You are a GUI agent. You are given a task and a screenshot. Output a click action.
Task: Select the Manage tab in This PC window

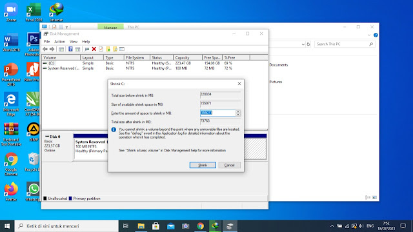pos(110,27)
